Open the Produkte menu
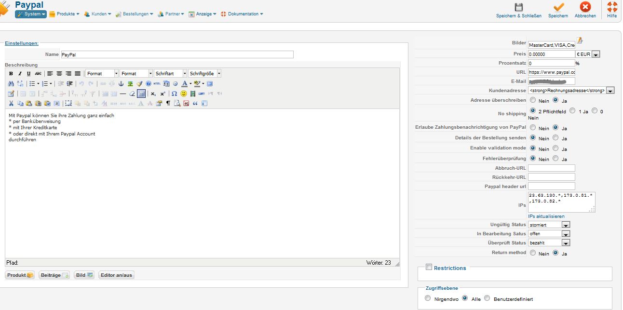 (64, 14)
